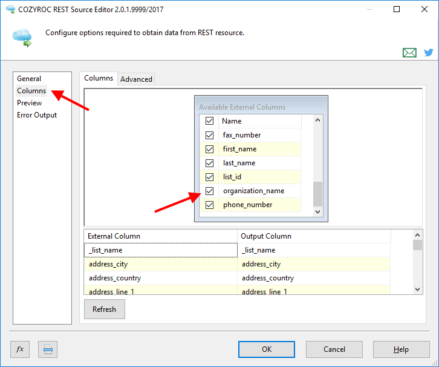Edit the address_city output column cell

pos(314,264)
